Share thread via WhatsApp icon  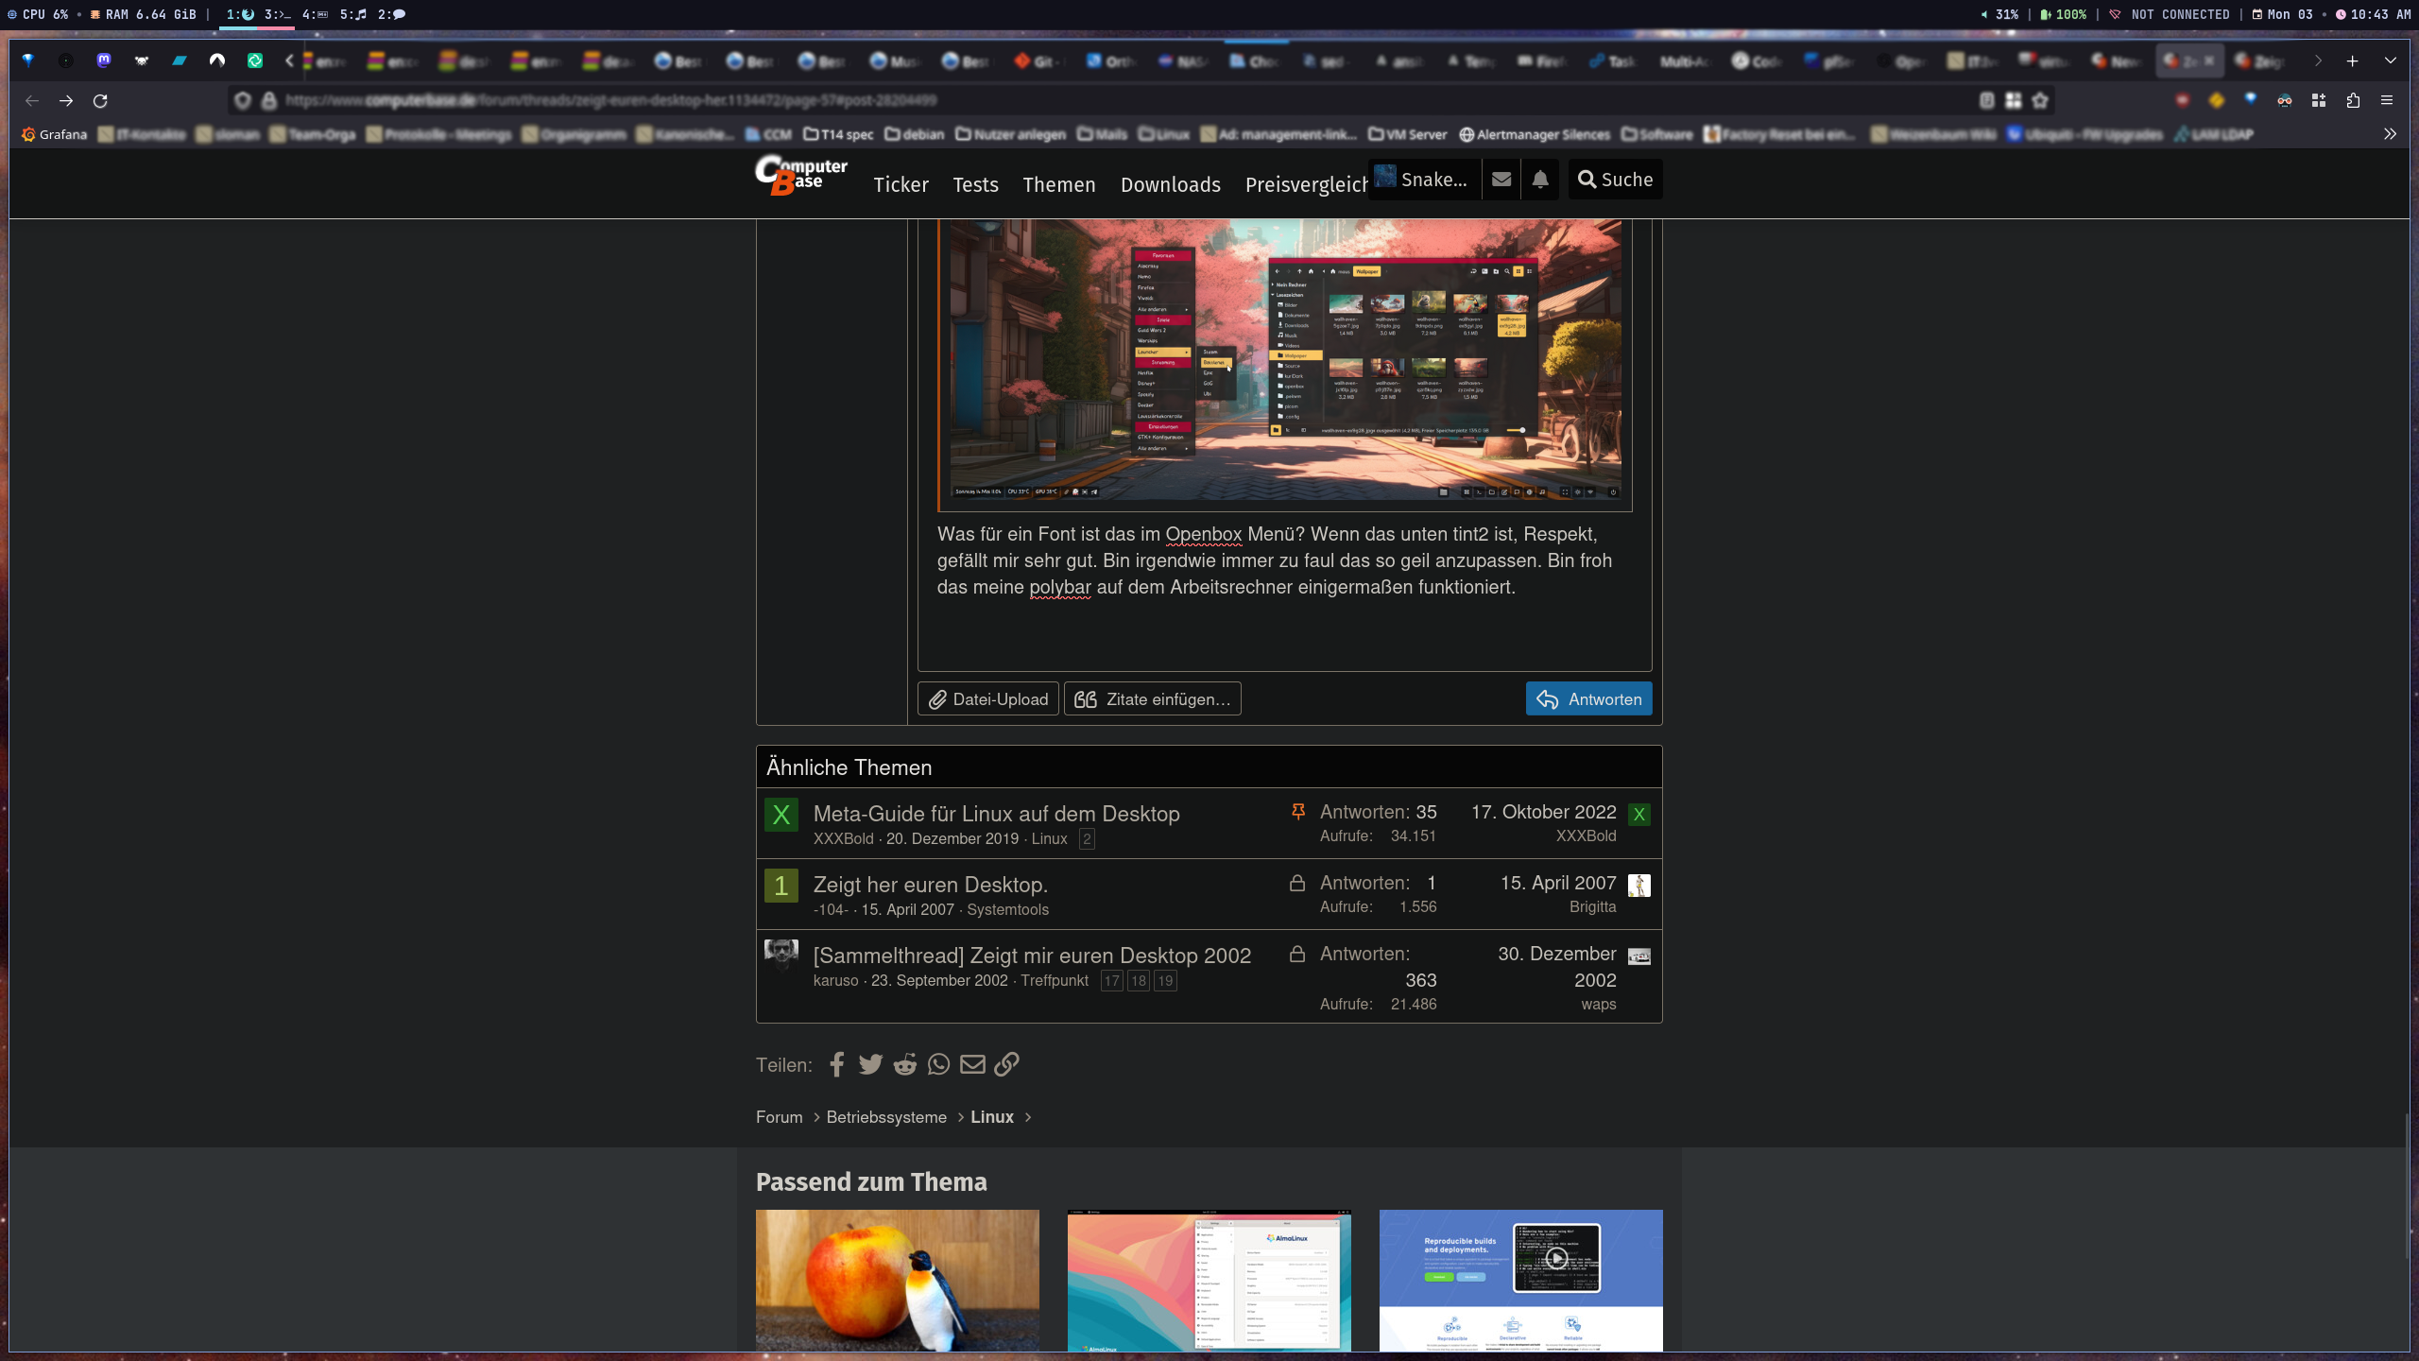938,1064
